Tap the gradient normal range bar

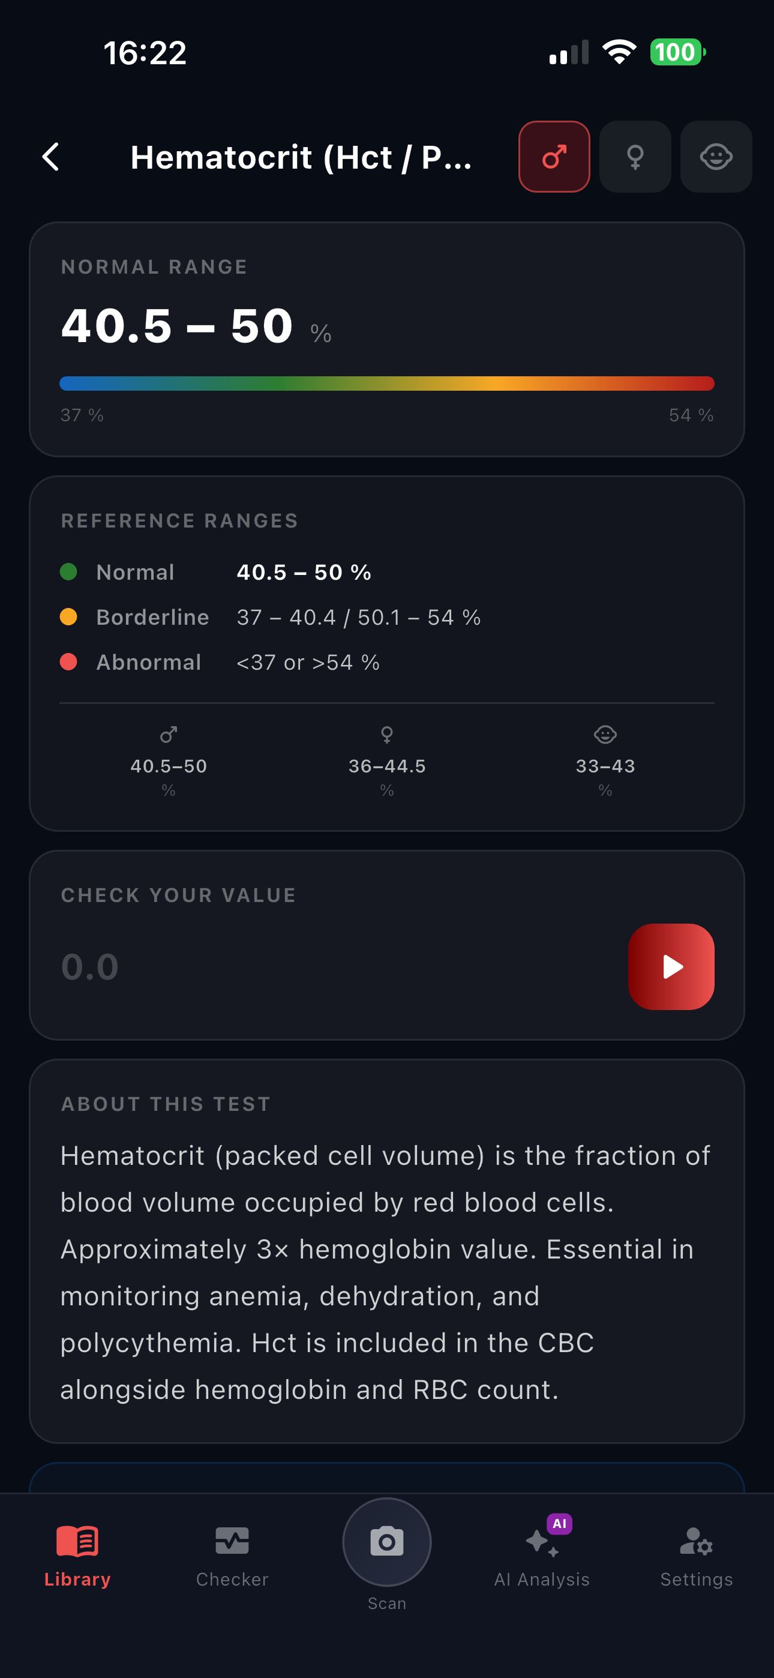[387, 383]
